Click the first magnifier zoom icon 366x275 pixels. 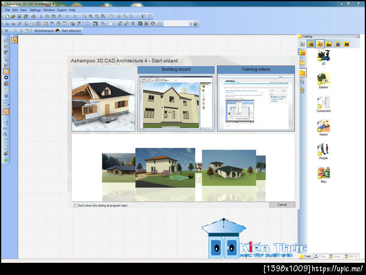[x=85, y=16]
